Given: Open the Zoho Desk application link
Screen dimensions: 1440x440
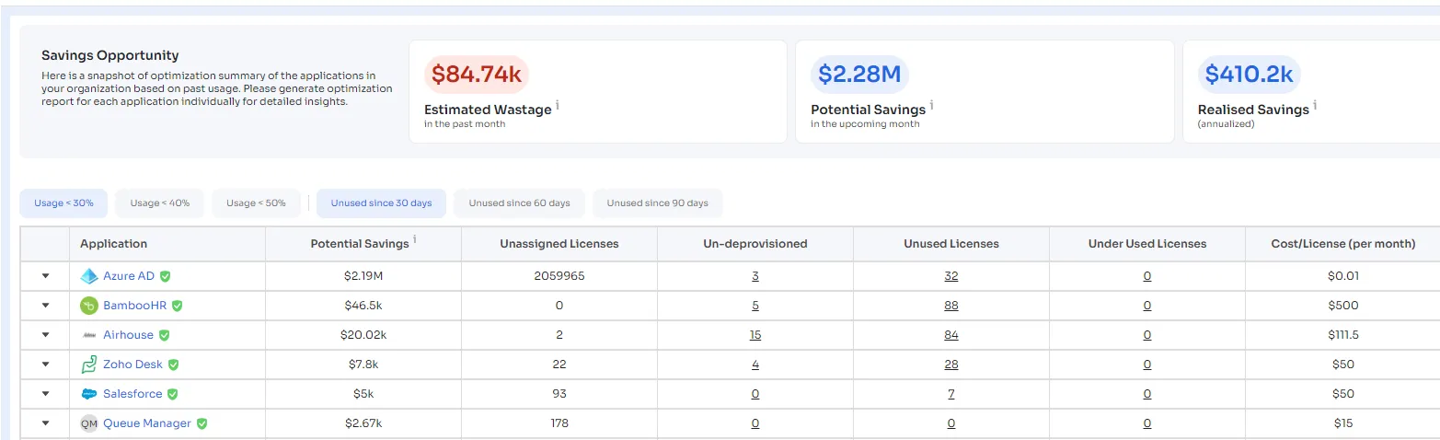Looking at the screenshot, I should [132, 365].
